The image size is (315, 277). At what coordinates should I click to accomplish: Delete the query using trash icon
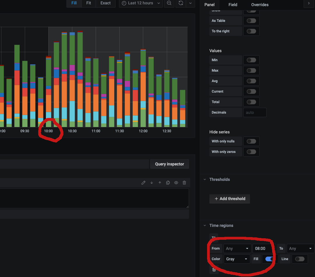(184, 182)
